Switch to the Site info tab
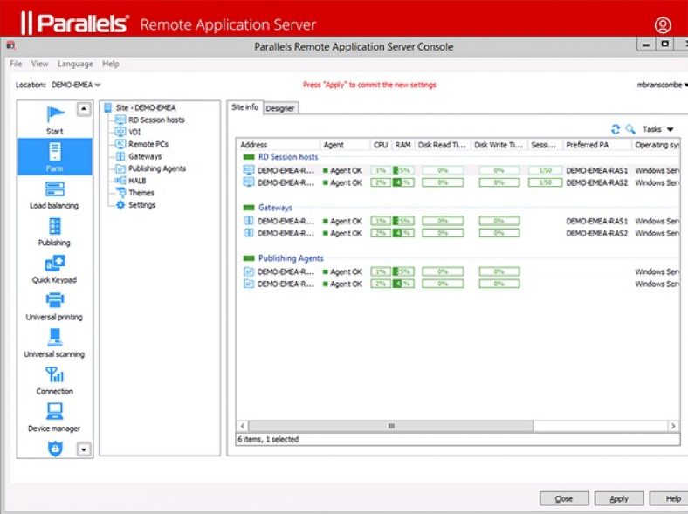688x514 pixels. 244,107
